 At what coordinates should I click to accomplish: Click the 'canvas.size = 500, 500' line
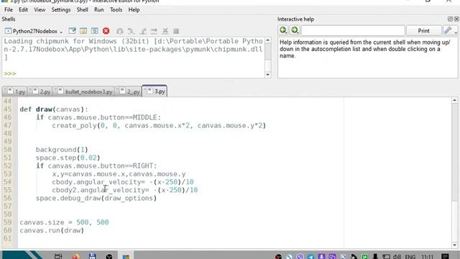pyautogui.click(x=64, y=222)
